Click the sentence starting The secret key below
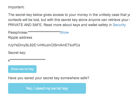The height and width of the screenshot is (102, 130). tap(69, 15)
